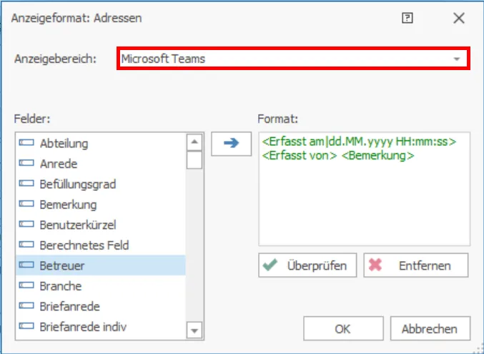The image size is (484, 354).
Task: Select the highlighted Betreuer field
Action: (x=101, y=265)
